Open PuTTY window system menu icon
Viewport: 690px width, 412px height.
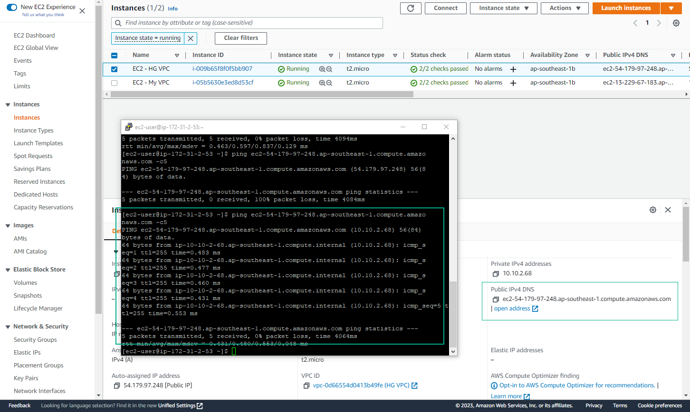[128, 127]
